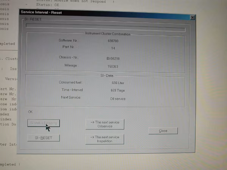Select the Next Service Oil service text
Screen dimensions: 227x170
pos(118,99)
